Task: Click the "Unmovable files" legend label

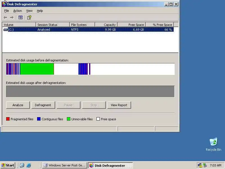Action: coord(82,119)
